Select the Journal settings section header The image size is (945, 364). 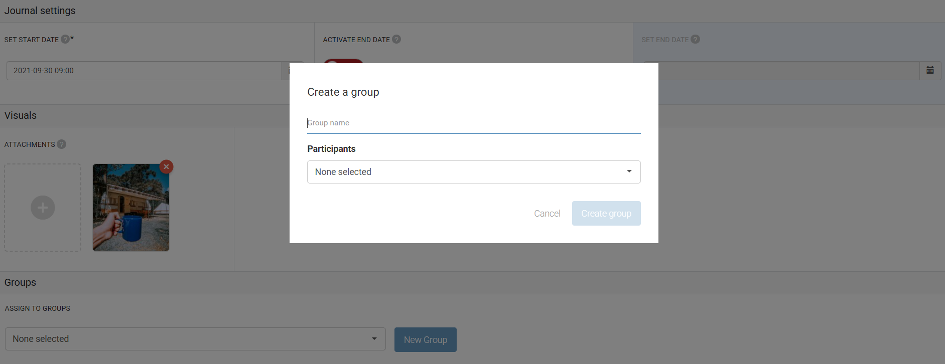point(40,11)
